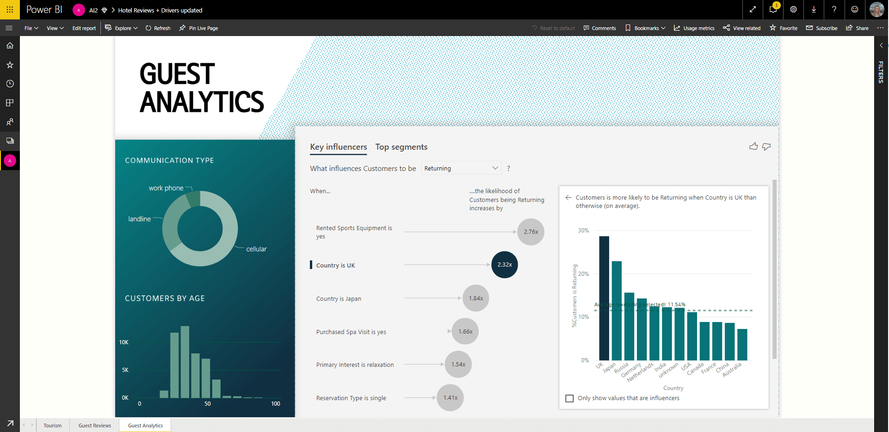
Task: Open Favorites star in left sidebar
Action: point(10,65)
